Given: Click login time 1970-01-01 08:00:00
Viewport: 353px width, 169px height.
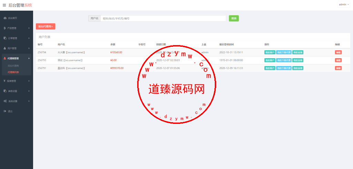Looking at the screenshot, I should point(231,60).
